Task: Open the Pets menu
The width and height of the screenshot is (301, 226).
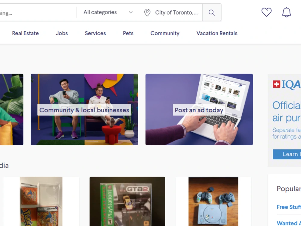Action: click(x=128, y=33)
